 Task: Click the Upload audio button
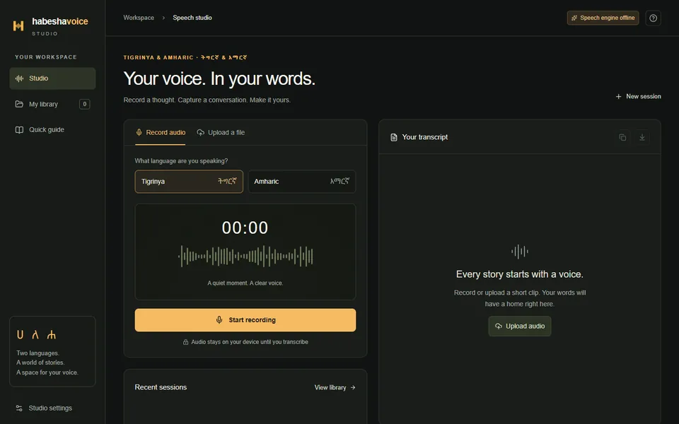[x=520, y=326]
